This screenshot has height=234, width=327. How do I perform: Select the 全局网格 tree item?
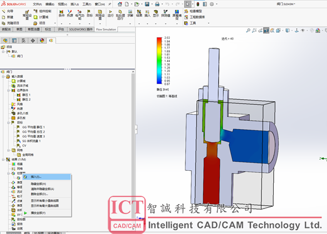pos(25,155)
